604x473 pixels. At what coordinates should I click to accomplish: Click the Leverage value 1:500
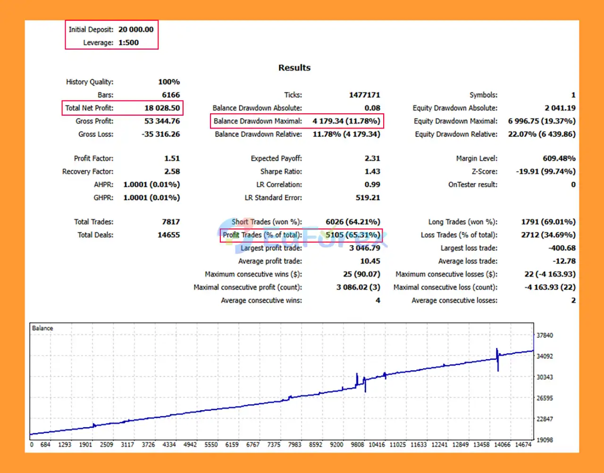[x=128, y=42]
